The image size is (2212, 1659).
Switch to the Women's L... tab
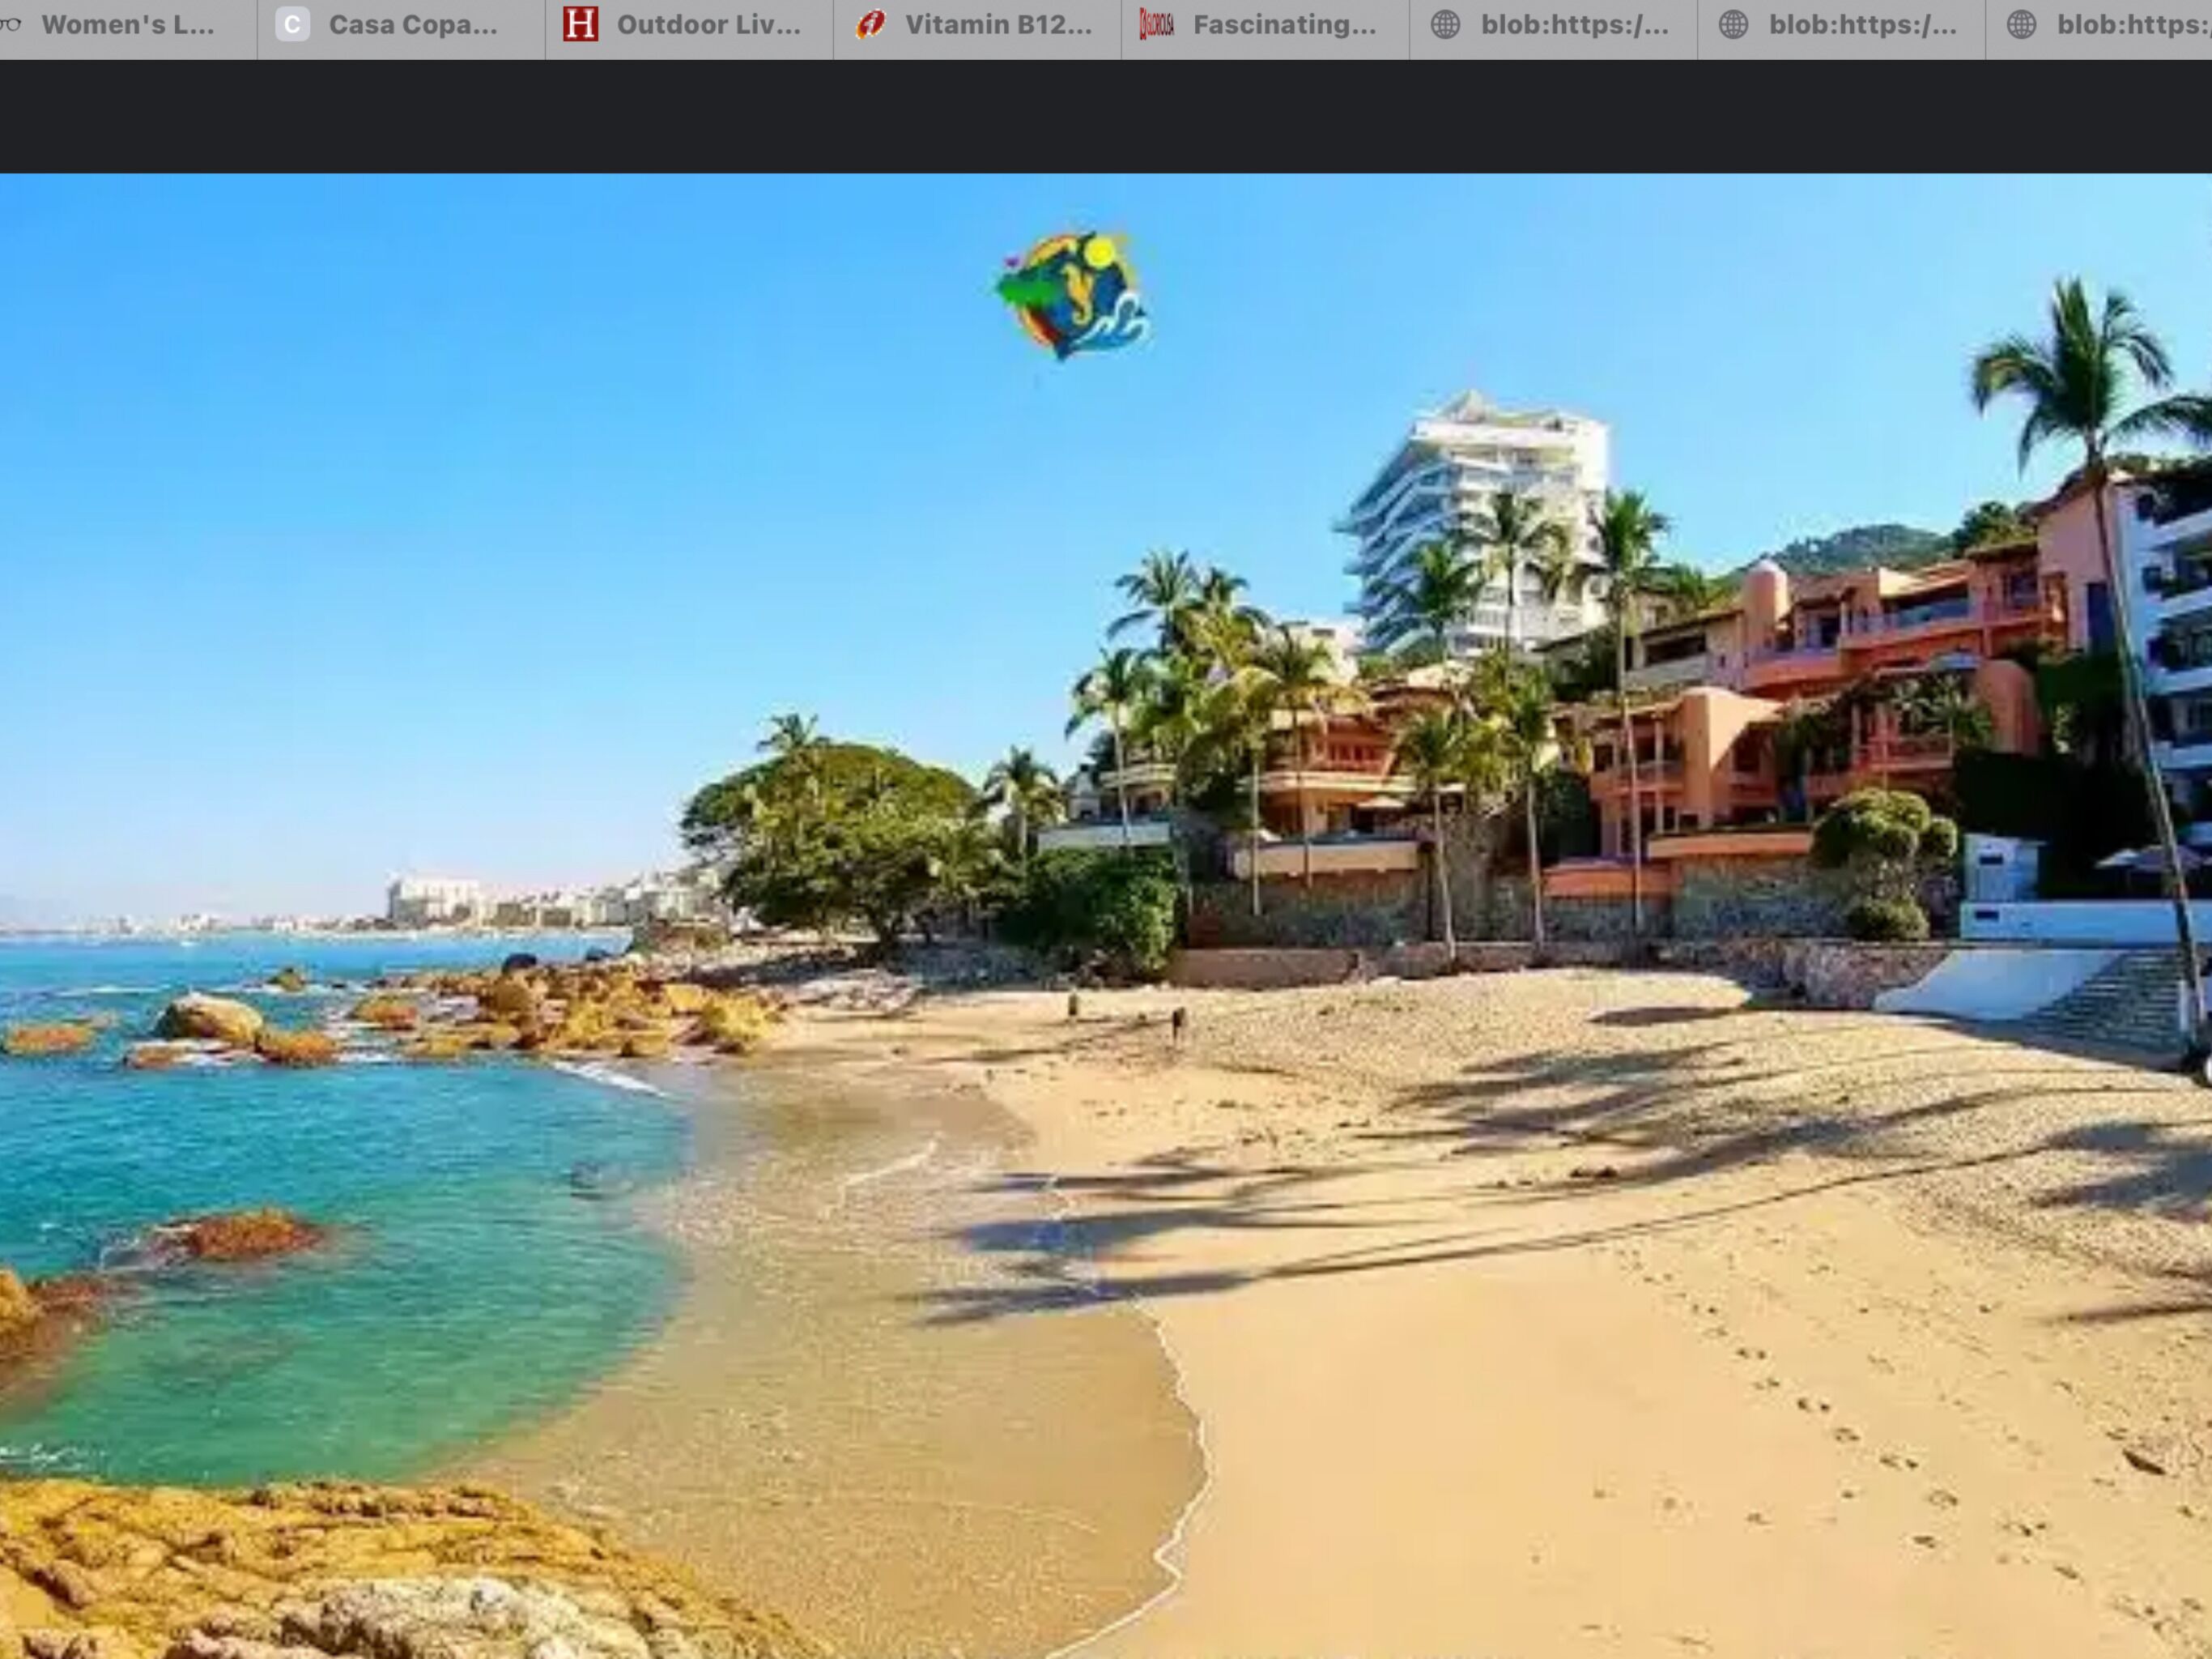click(x=128, y=25)
